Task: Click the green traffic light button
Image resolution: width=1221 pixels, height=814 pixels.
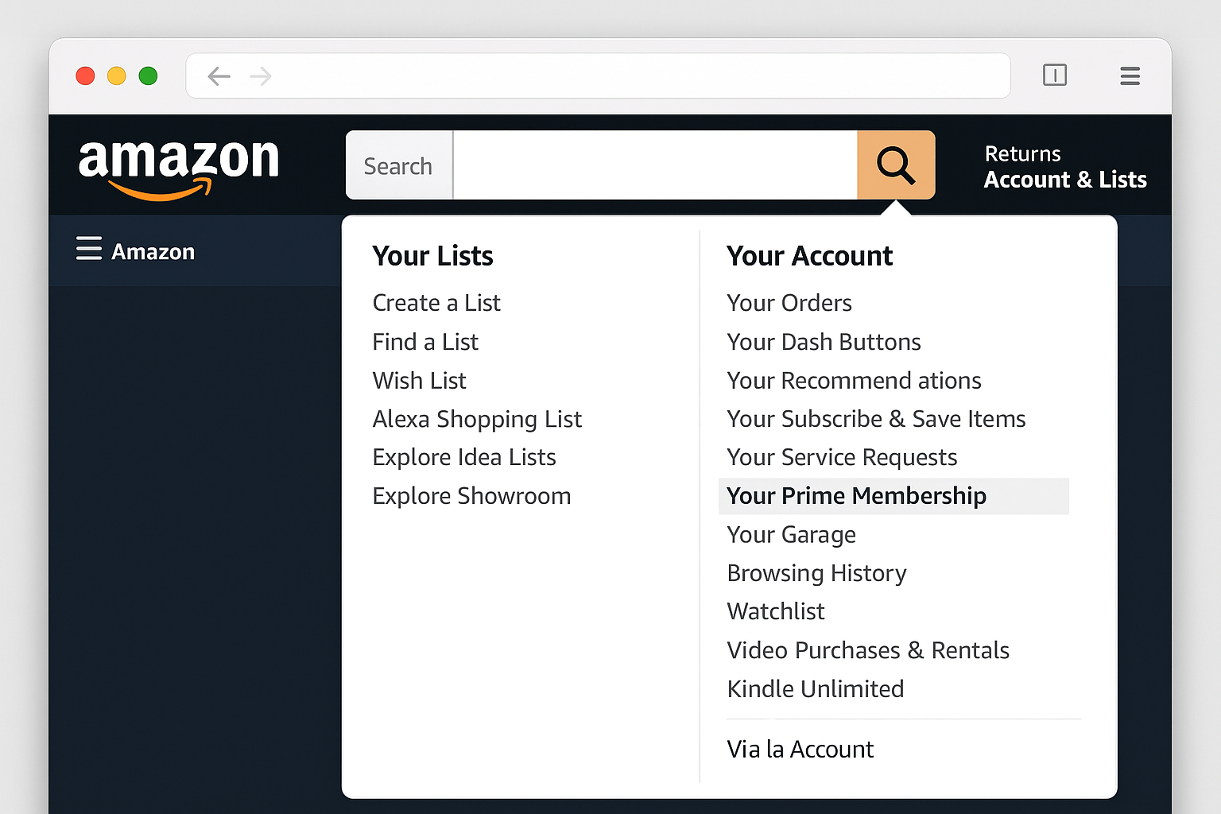Action: [x=148, y=76]
